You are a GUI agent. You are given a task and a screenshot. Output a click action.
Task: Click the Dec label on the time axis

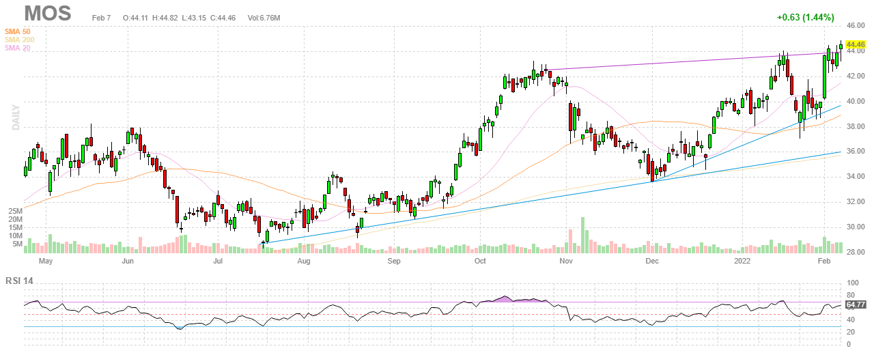tap(652, 261)
